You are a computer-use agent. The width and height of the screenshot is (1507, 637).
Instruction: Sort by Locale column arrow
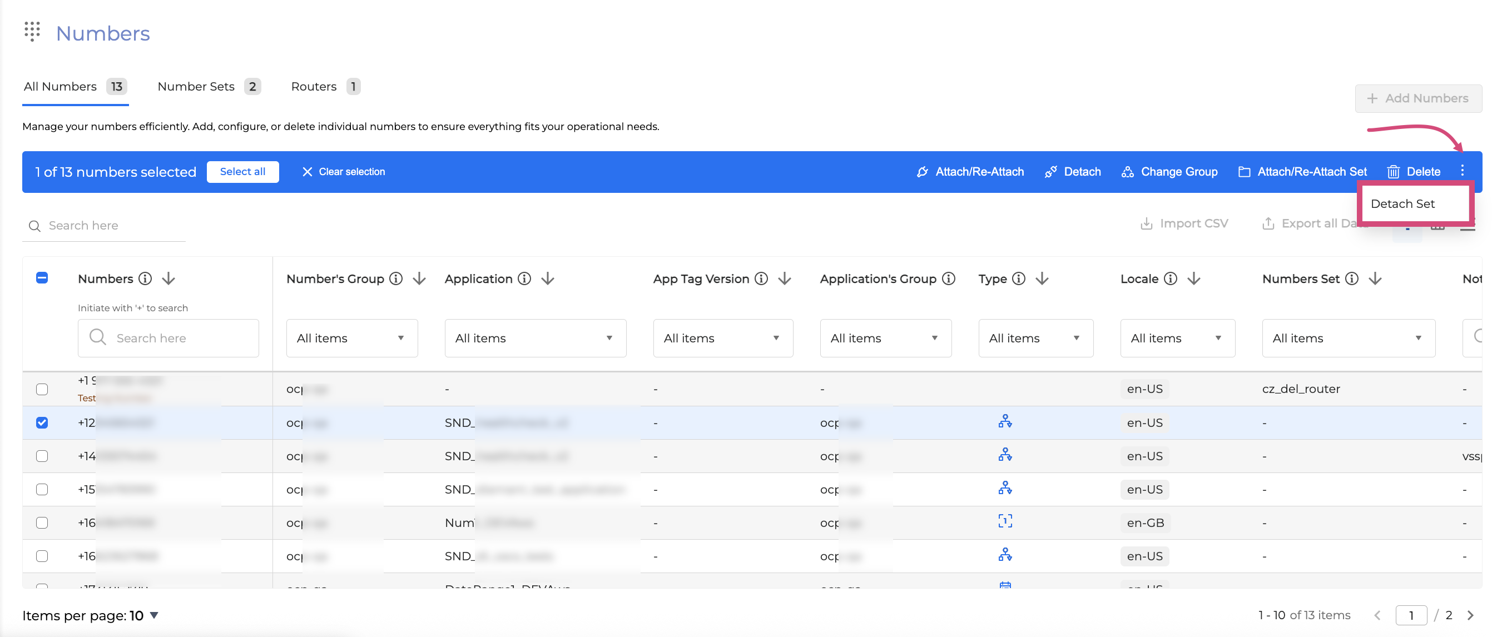point(1194,279)
